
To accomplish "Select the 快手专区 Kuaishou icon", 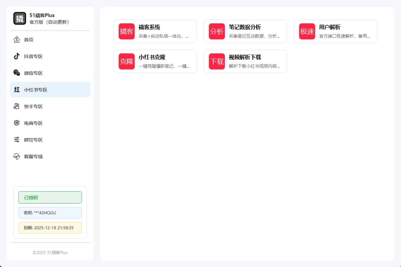I will click(16, 106).
